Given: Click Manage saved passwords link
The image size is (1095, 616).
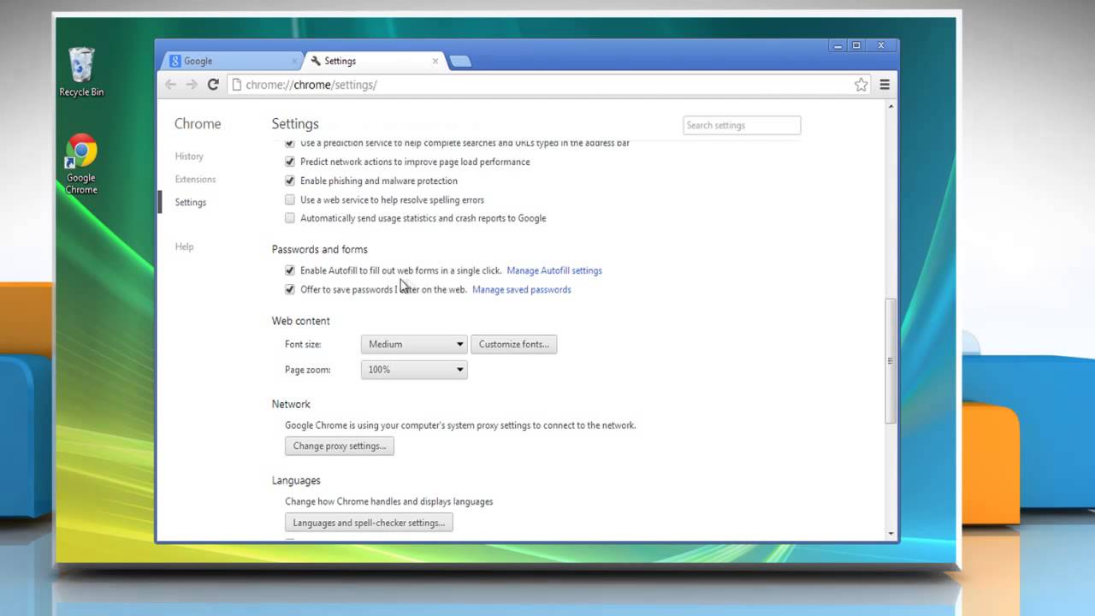Looking at the screenshot, I should 522,289.
